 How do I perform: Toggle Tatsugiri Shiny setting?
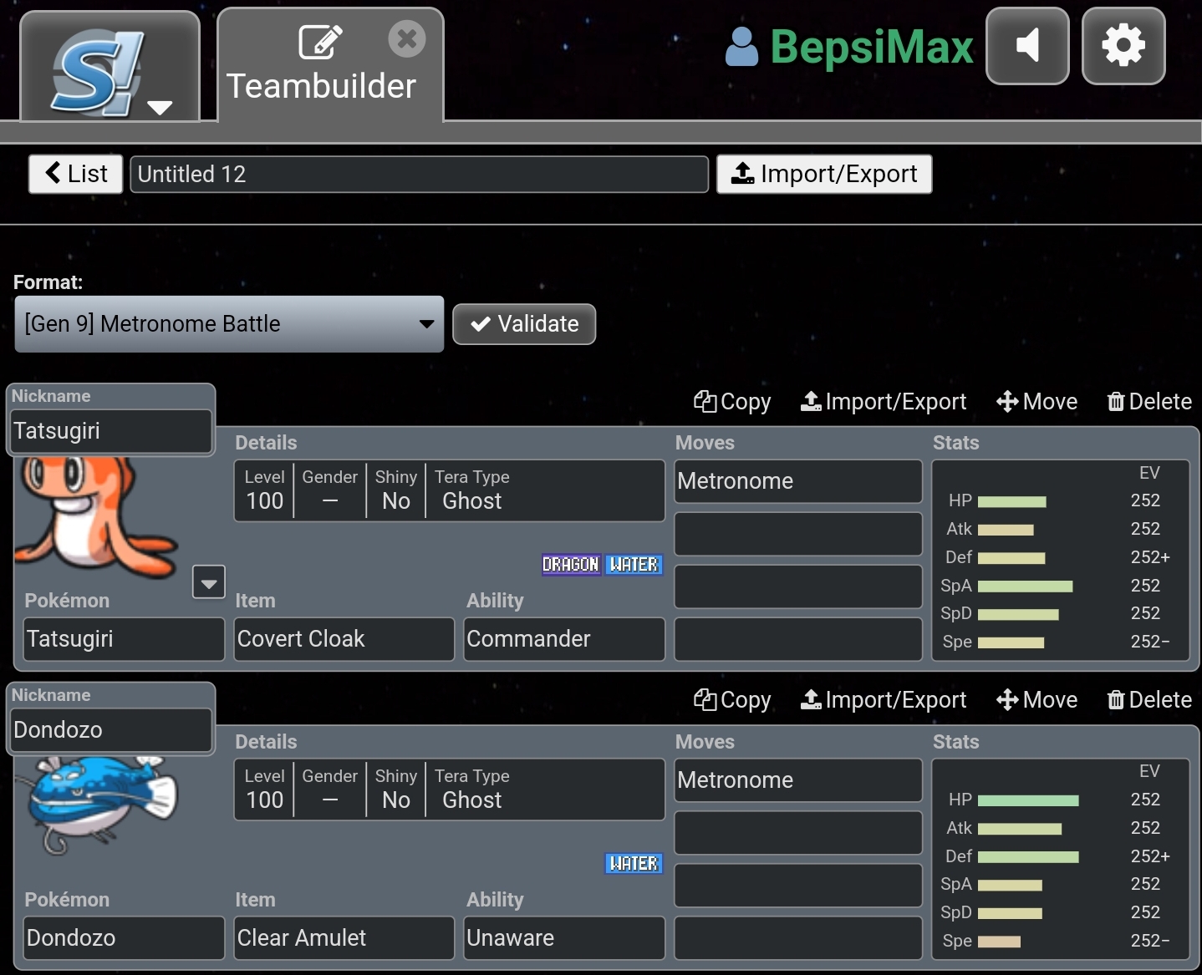396,490
